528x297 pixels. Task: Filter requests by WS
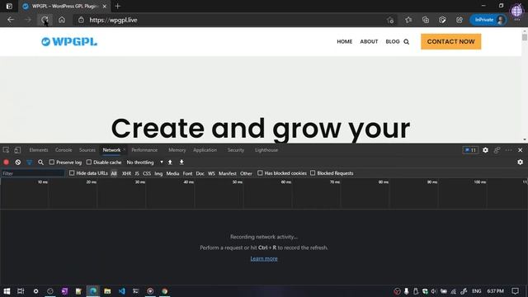pos(211,173)
